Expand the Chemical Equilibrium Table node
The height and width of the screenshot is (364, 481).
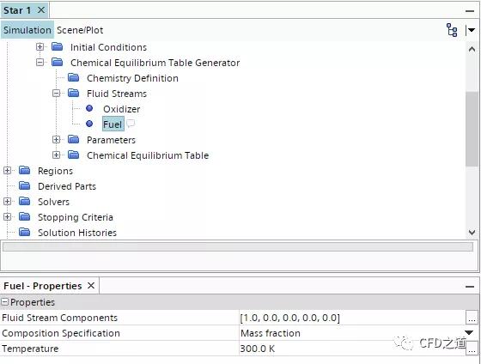56,155
